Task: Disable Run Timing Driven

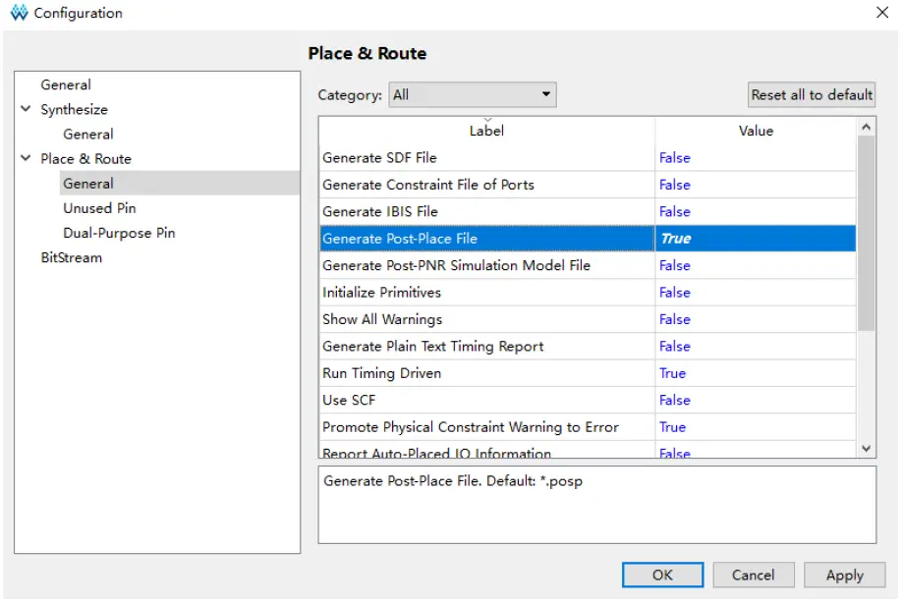Action: tap(672, 373)
